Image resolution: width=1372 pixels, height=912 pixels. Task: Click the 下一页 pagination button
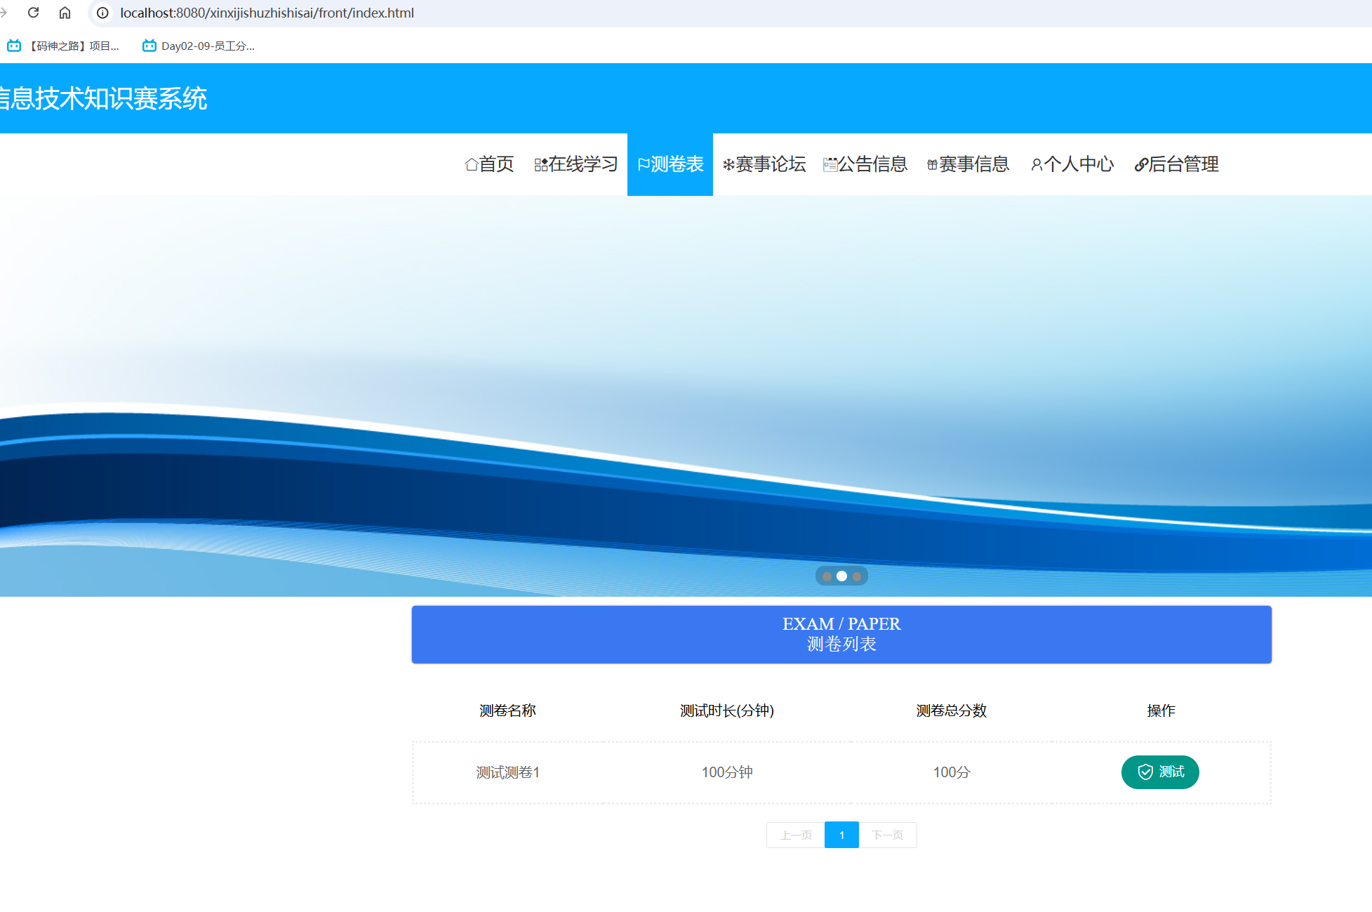(x=888, y=835)
